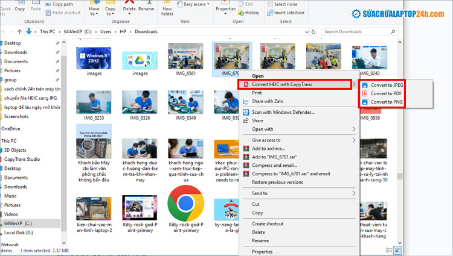This screenshot has height=256, width=453.
Task: Click the Windows Defender shield icon
Action: [246, 112]
